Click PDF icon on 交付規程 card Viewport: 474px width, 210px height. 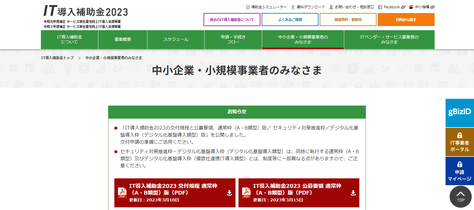pos(122,193)
